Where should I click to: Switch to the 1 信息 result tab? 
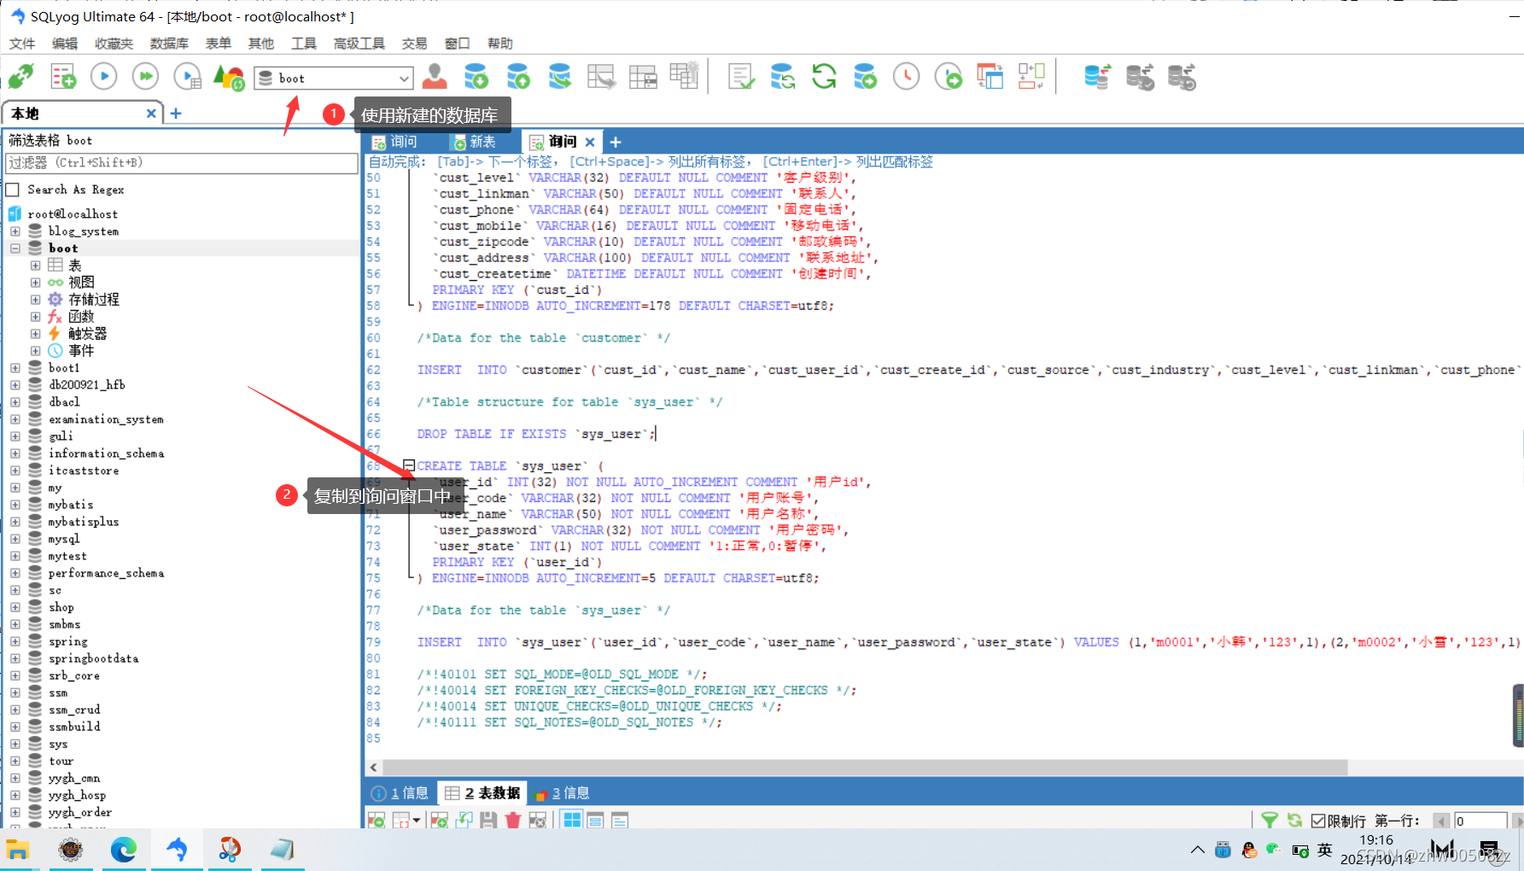[400, 793]
